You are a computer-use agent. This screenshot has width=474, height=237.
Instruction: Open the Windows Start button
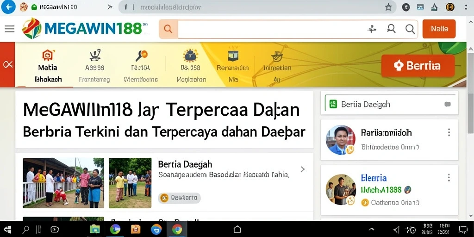coord(6,230)
